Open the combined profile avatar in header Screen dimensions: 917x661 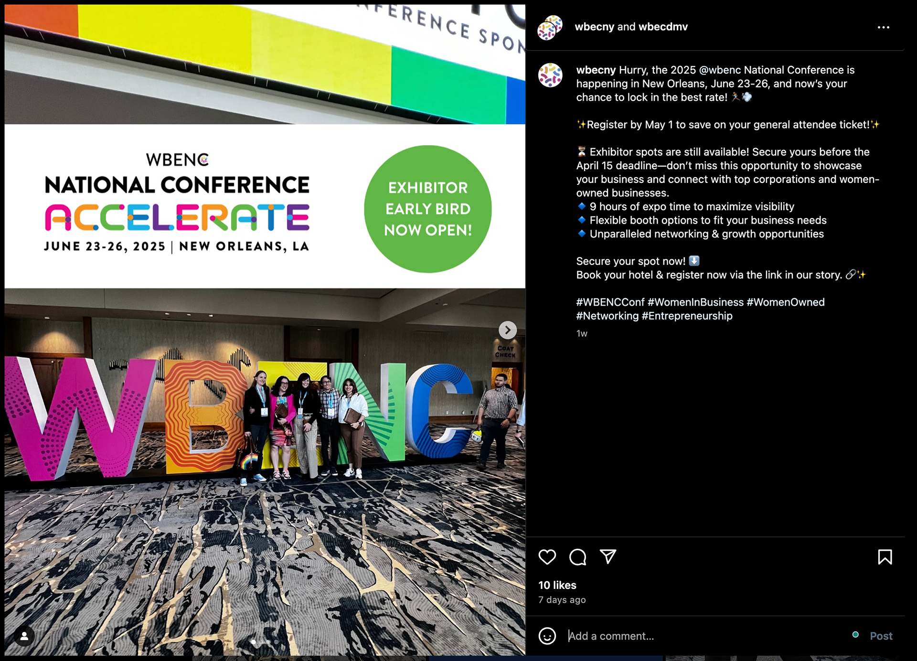[550, 27]
